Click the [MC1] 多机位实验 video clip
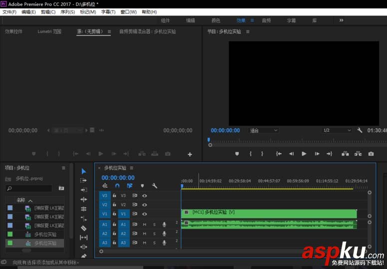Screen dimensions: 387x269 [269, 213]
